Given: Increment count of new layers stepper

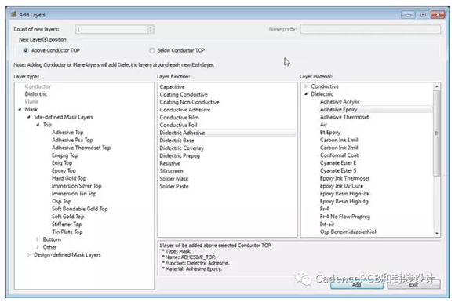Looking at the screenshot, I should (151, 27).
